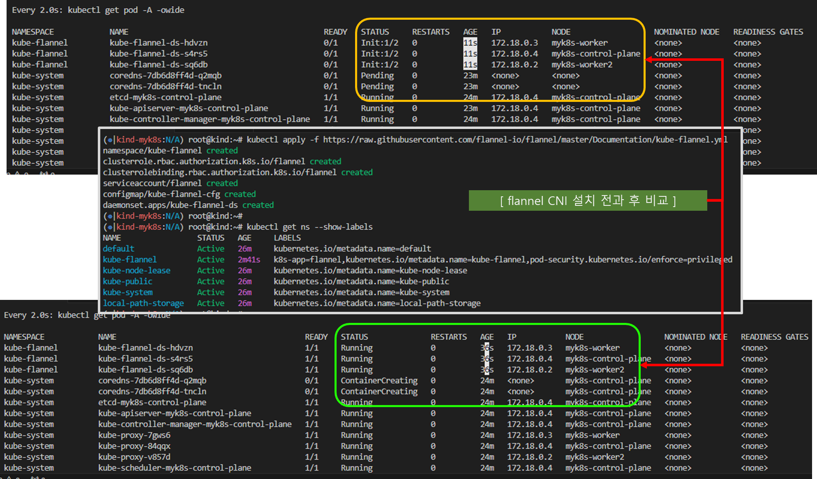
Task: Click kube-scheduler-myk8s-control-plane pod name
Action: coord(174,467)
